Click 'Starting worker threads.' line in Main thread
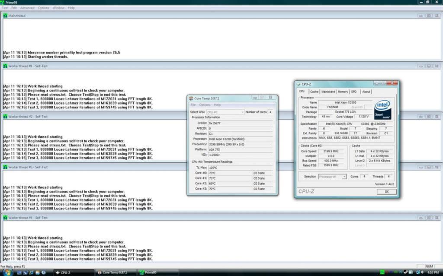Image resolution: width=443 pixels, height=276 pixels. coord(35,57)
